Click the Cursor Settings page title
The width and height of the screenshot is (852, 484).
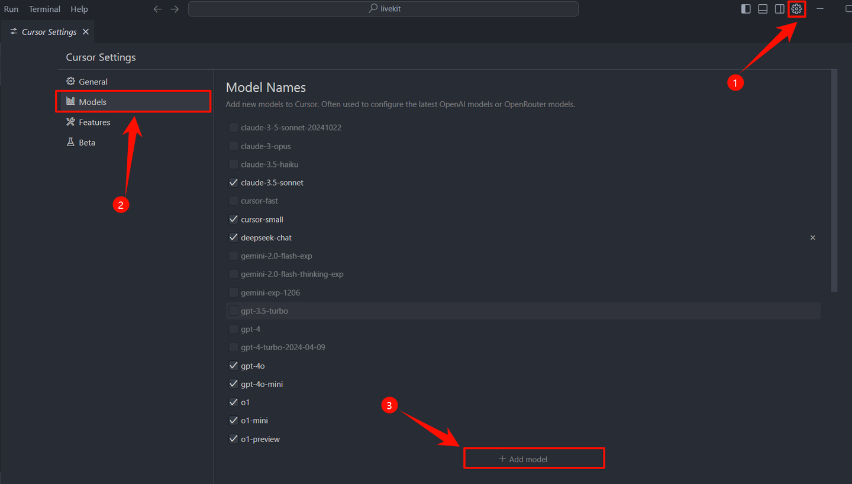tap(101, 57)
